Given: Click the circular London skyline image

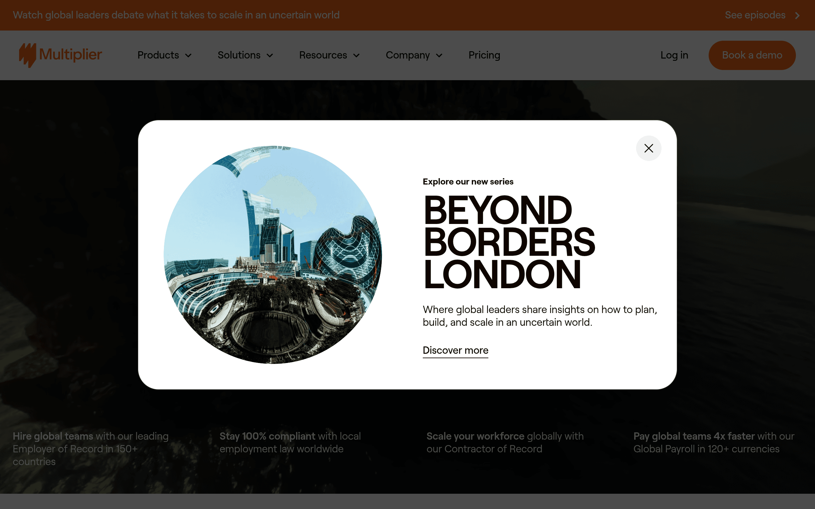Looking at the screenshot, I should click(273, 254).
